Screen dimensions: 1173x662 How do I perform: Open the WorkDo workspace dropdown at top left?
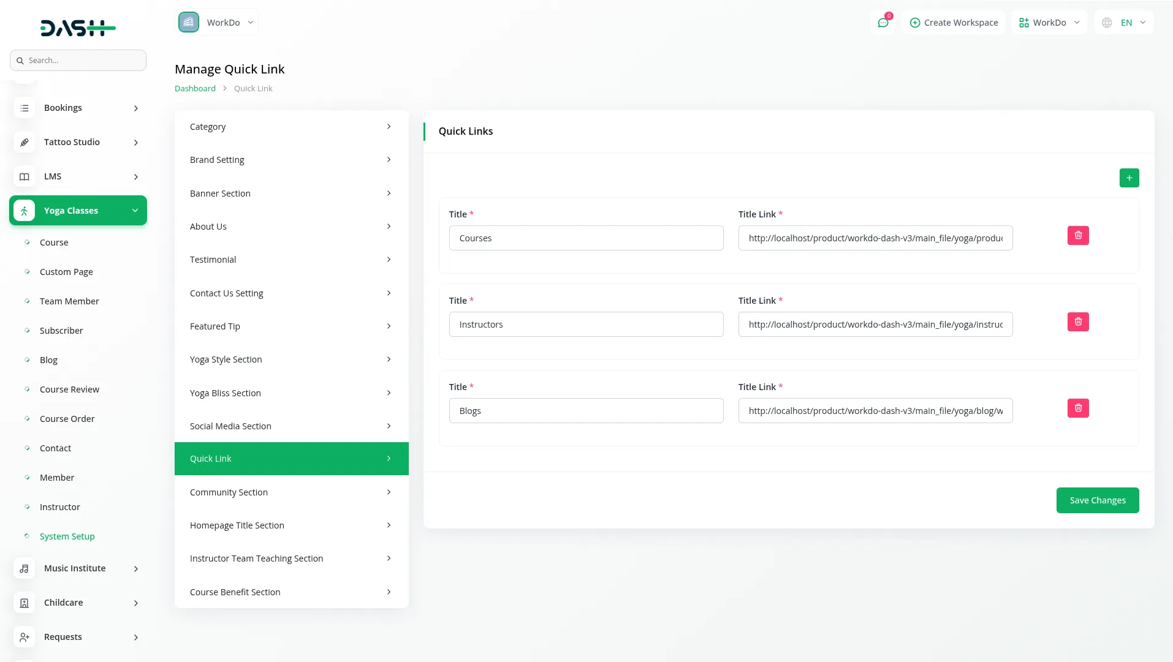click(x=217, y=23)
